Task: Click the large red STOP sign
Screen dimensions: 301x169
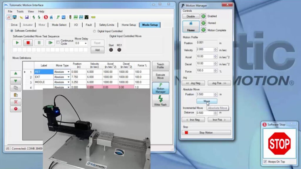Action: (x=279, y=143)
